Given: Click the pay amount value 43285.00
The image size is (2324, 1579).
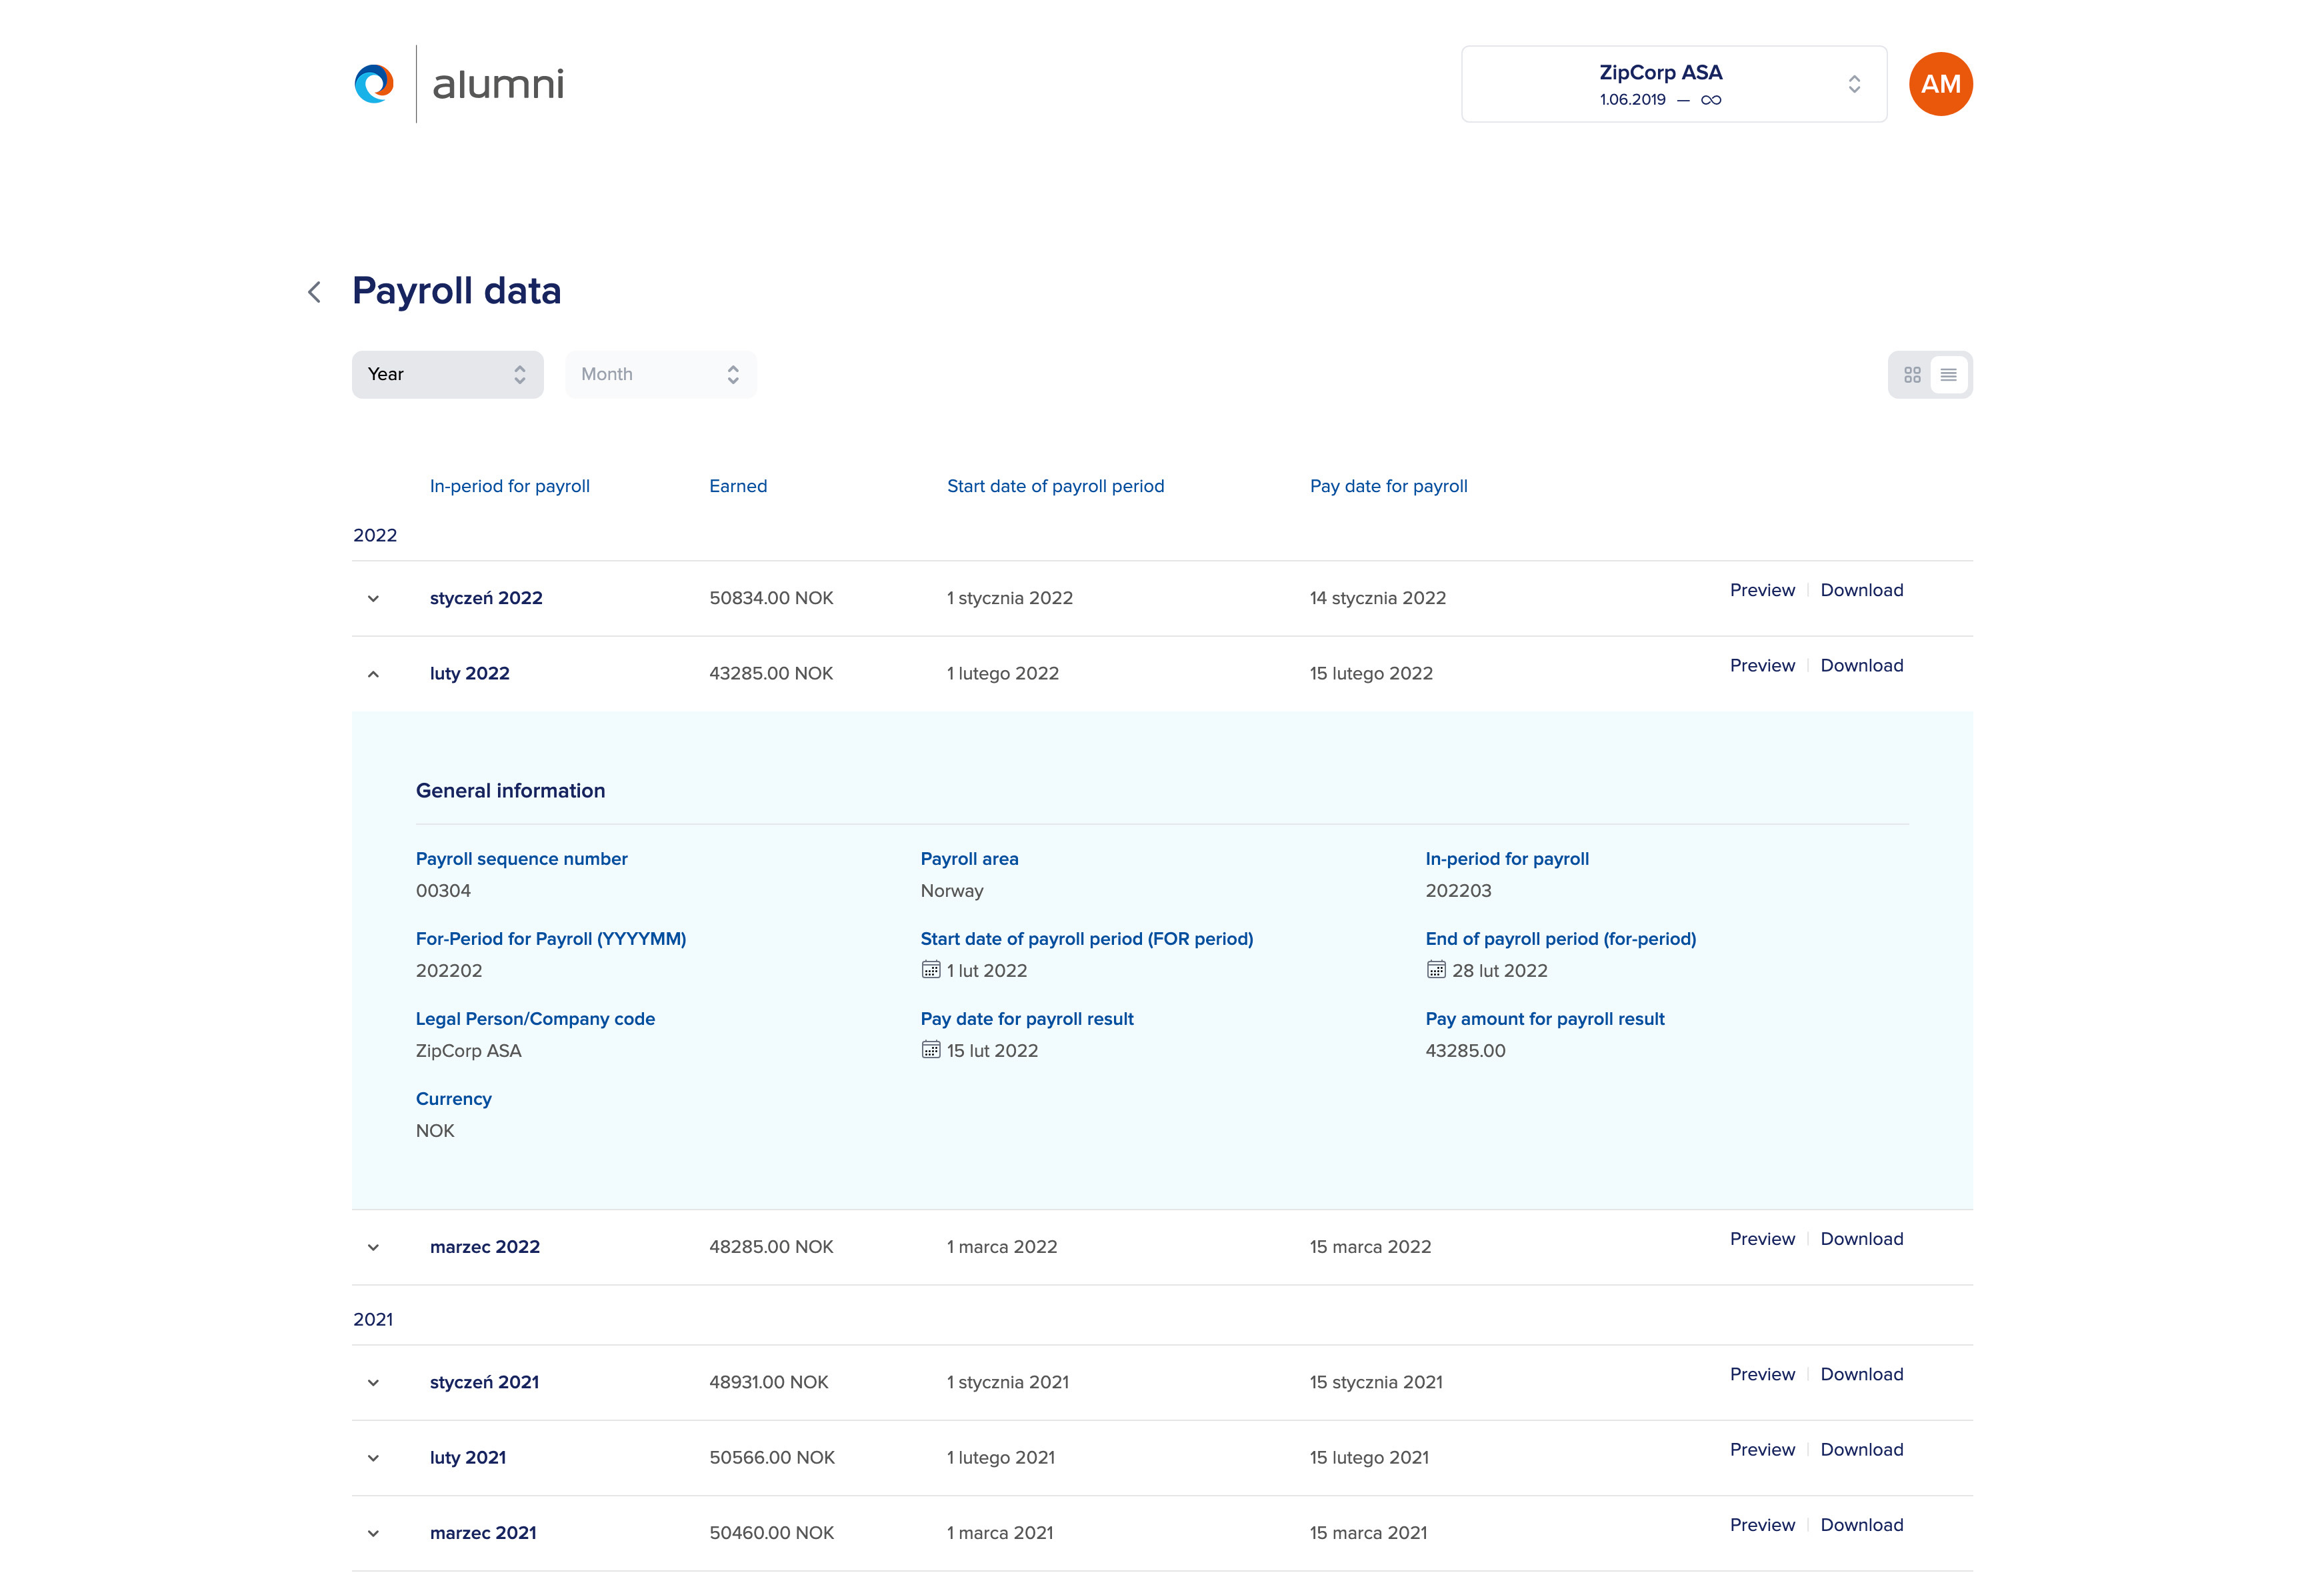Looking at the screenshot, I should [1465, 1050].
